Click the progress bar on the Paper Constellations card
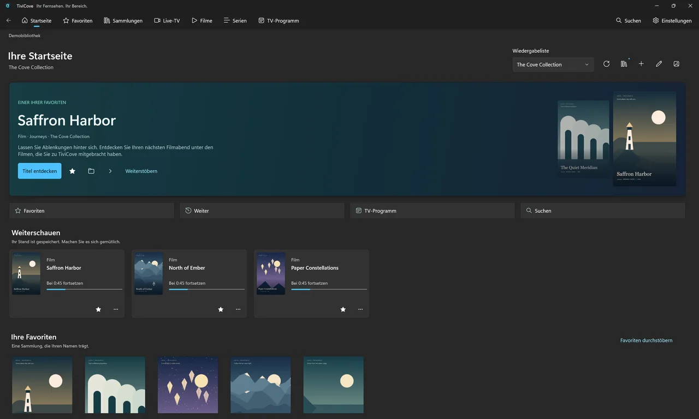The image size is (699, 419). click(329, 289)
